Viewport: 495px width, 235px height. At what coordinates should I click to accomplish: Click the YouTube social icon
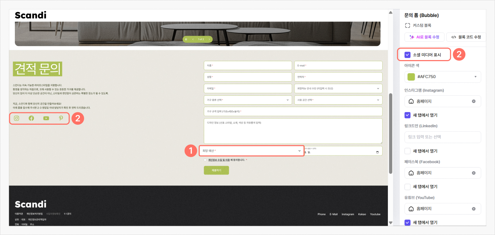pyautogui.click(x=46, y=118)
